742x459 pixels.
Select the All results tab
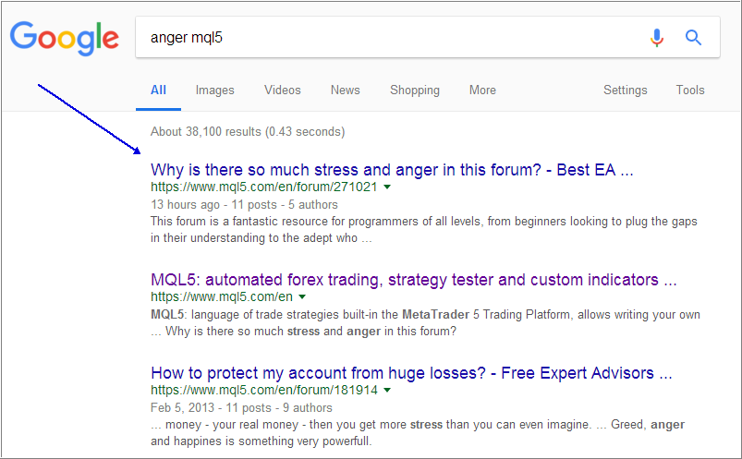point(158,91)
